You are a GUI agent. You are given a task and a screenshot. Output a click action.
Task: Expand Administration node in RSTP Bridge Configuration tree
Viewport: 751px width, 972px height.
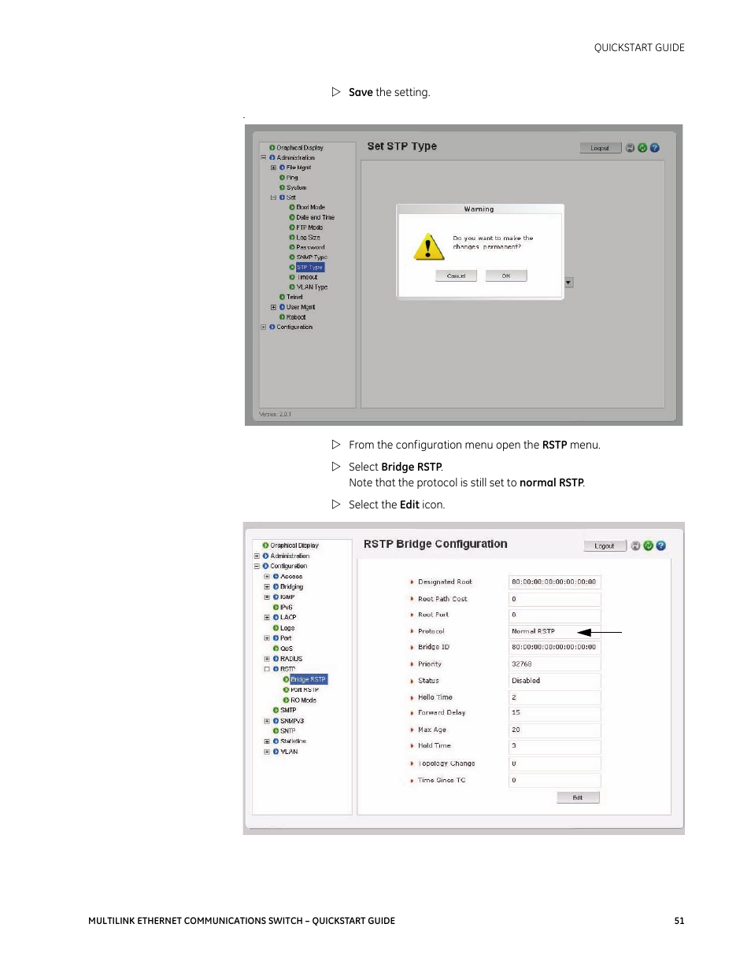click(257, 556)
